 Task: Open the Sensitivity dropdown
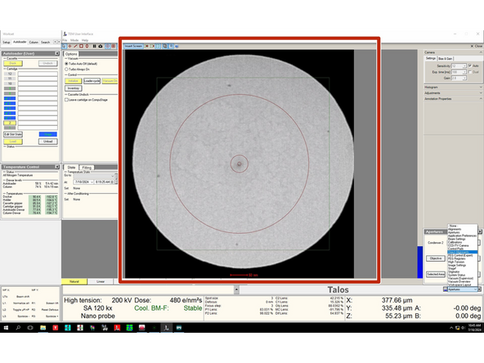tap(464, 66)
